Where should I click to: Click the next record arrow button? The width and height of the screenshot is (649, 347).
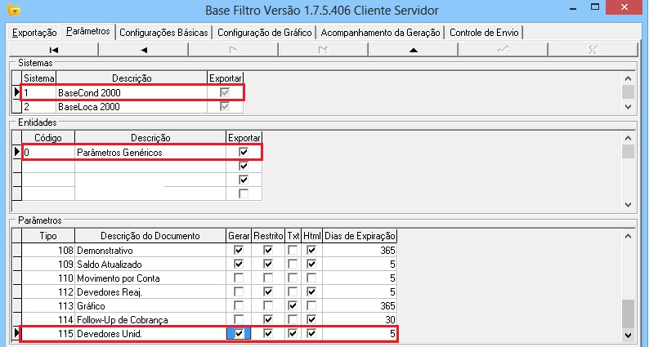click(x=233, y=49)
